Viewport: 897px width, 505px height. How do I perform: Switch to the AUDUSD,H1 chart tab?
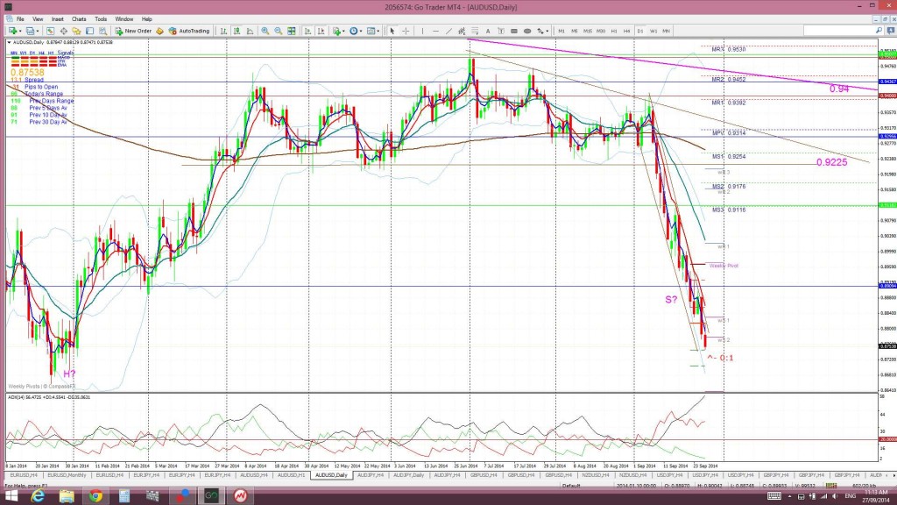(290, 475)
